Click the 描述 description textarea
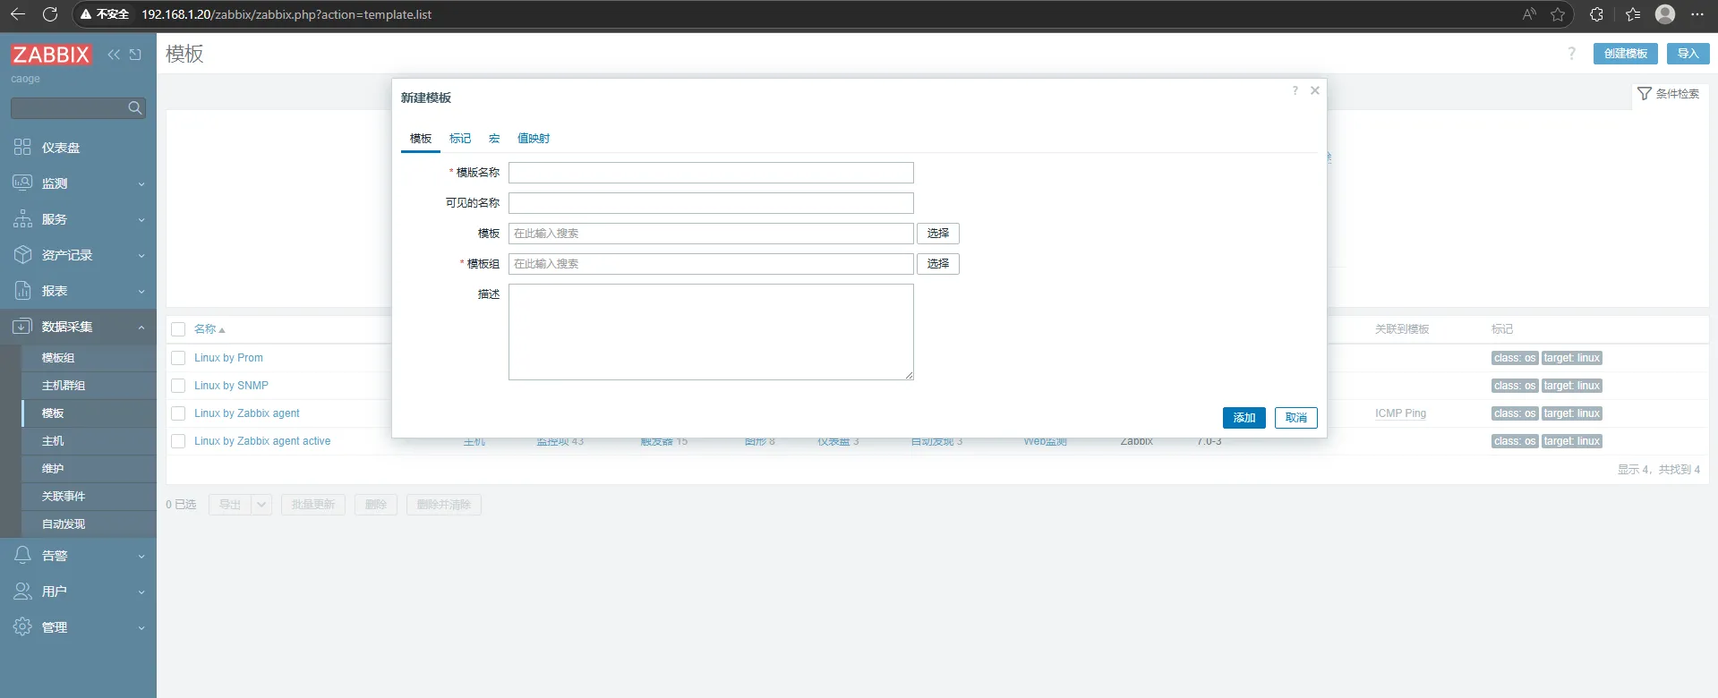Viewport: 1718px width, 698px height. 711,332
